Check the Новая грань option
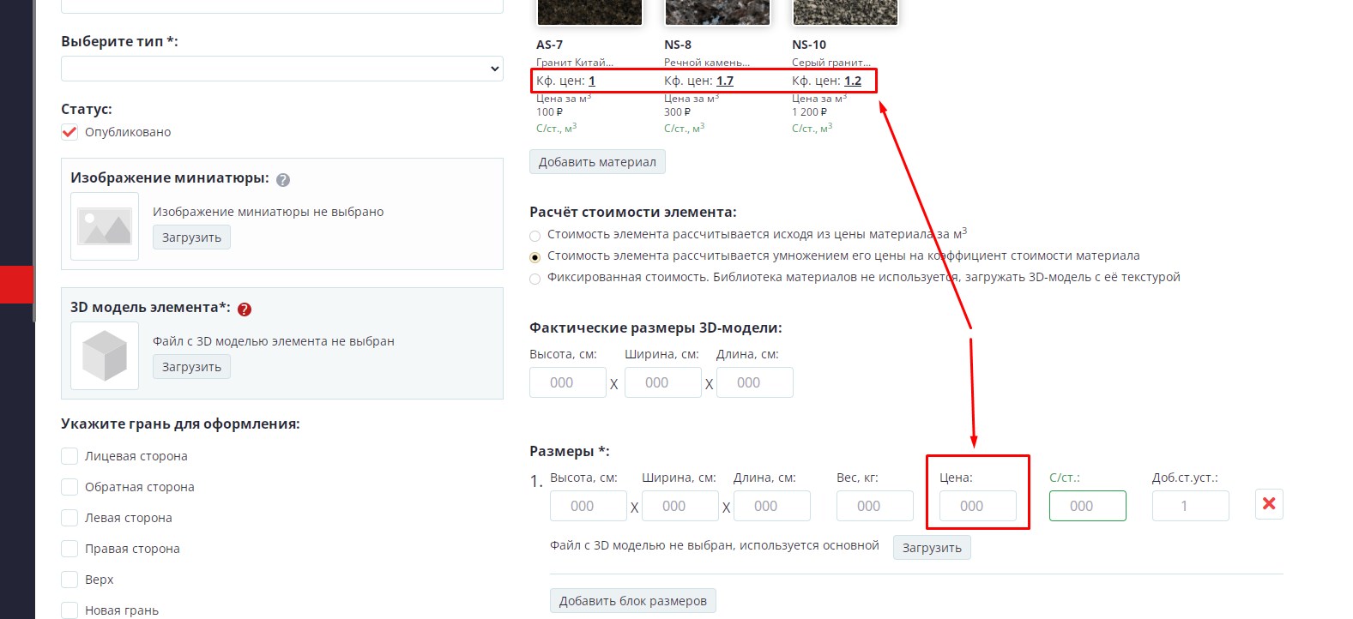 (69, 610)
